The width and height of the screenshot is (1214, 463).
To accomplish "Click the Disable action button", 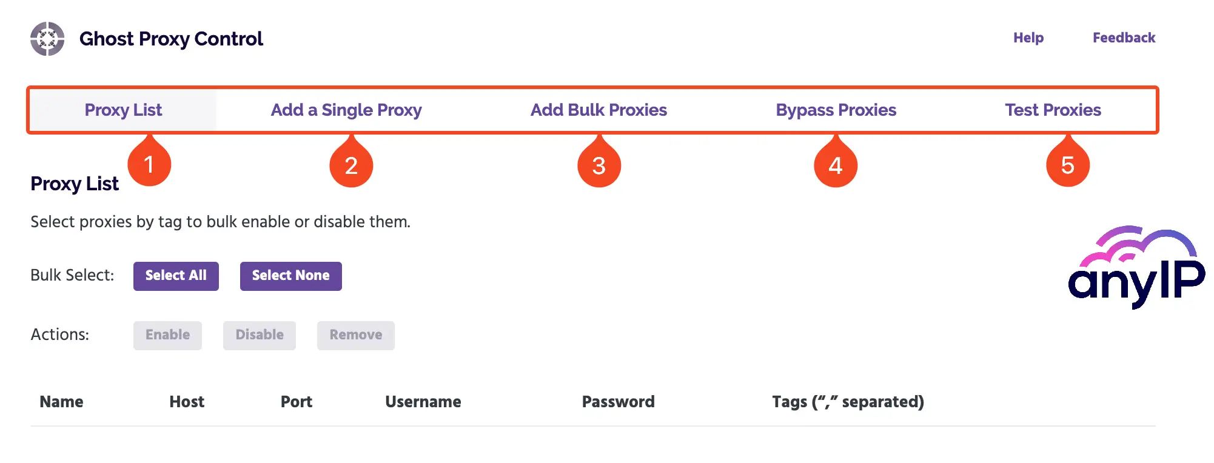I will click(x=259, y=335).
